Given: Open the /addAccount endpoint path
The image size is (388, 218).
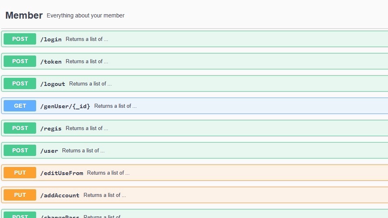Looking at the screenshot, I should pyautogui.click(x=60, y=195).
